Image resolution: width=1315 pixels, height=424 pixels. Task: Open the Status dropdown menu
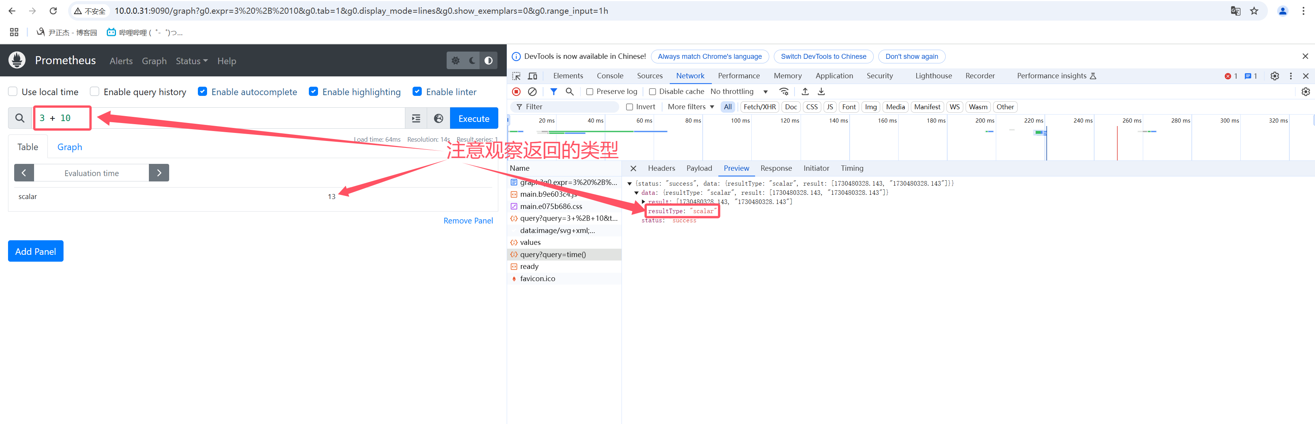click(x=191, y=61)
